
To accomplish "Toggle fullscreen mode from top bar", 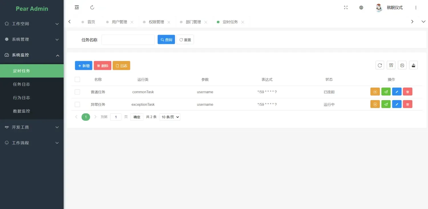I will [346, 7].
